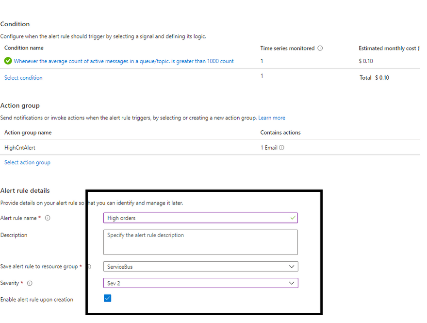The width and height of the screenshot is (427, 323).
Task: Click the Select action group link
Action: [27, 163]
